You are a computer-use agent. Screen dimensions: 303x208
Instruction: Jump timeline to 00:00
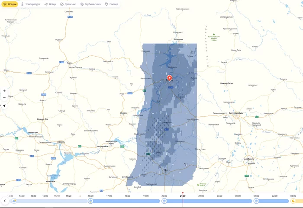[238, 196]
